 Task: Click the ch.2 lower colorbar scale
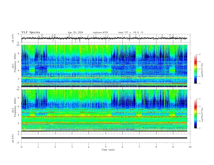click(195, 114)
